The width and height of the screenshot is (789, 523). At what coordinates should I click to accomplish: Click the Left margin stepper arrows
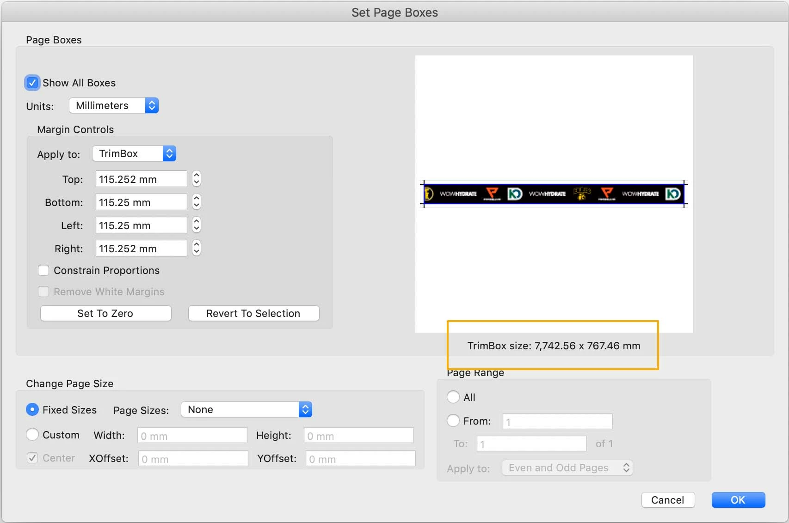point(197,225)
